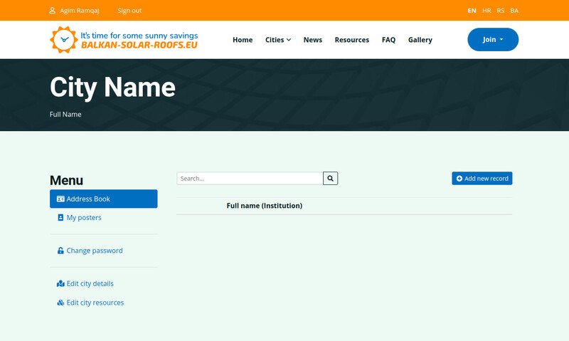Open the Join dropdown button
Viewport: 569px width, 341px height.
click(493, 40)
